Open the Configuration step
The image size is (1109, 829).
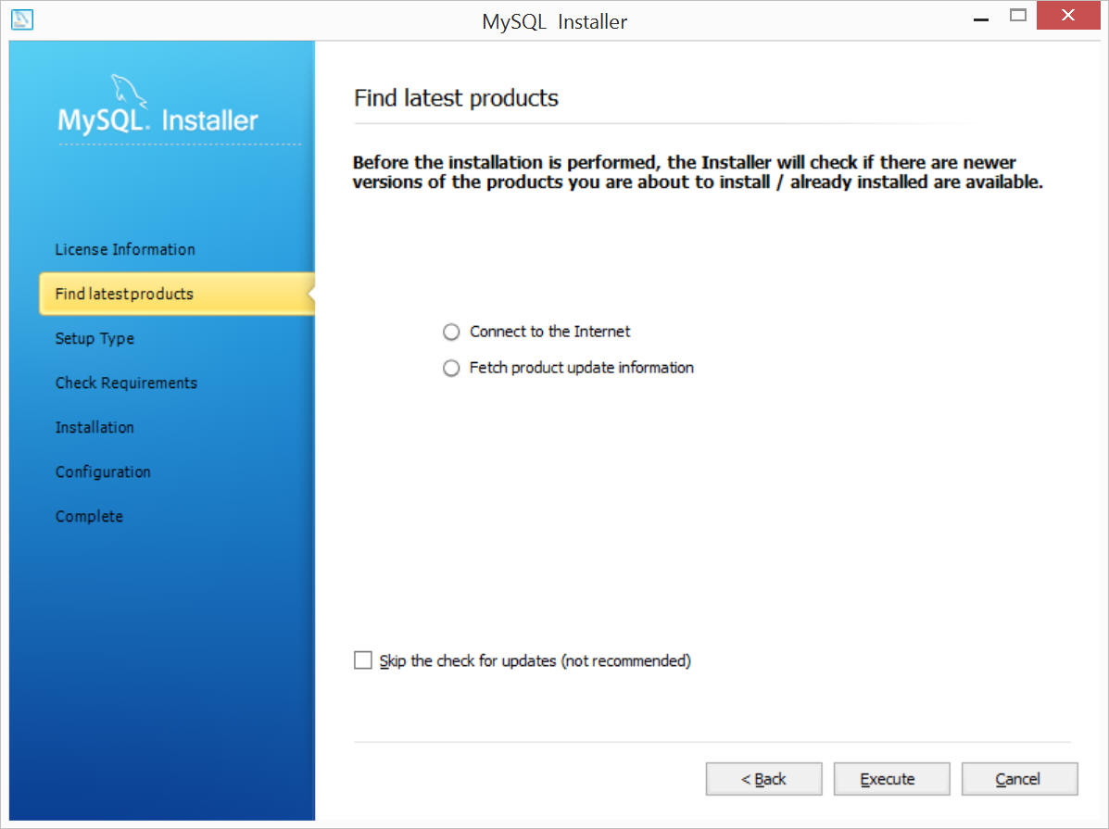103,471
